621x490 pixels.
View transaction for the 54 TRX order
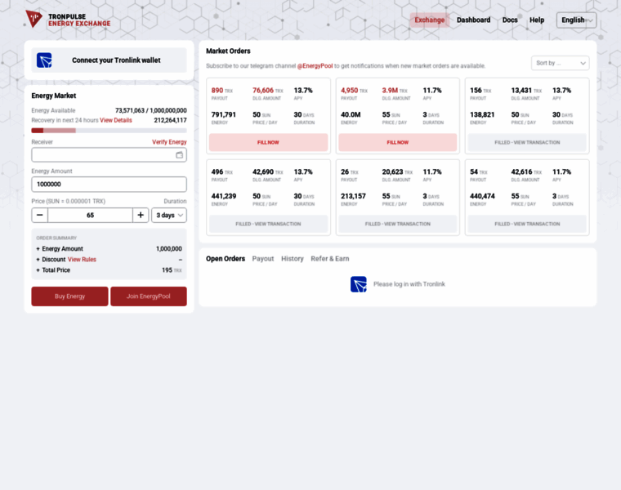coord(527,224)
